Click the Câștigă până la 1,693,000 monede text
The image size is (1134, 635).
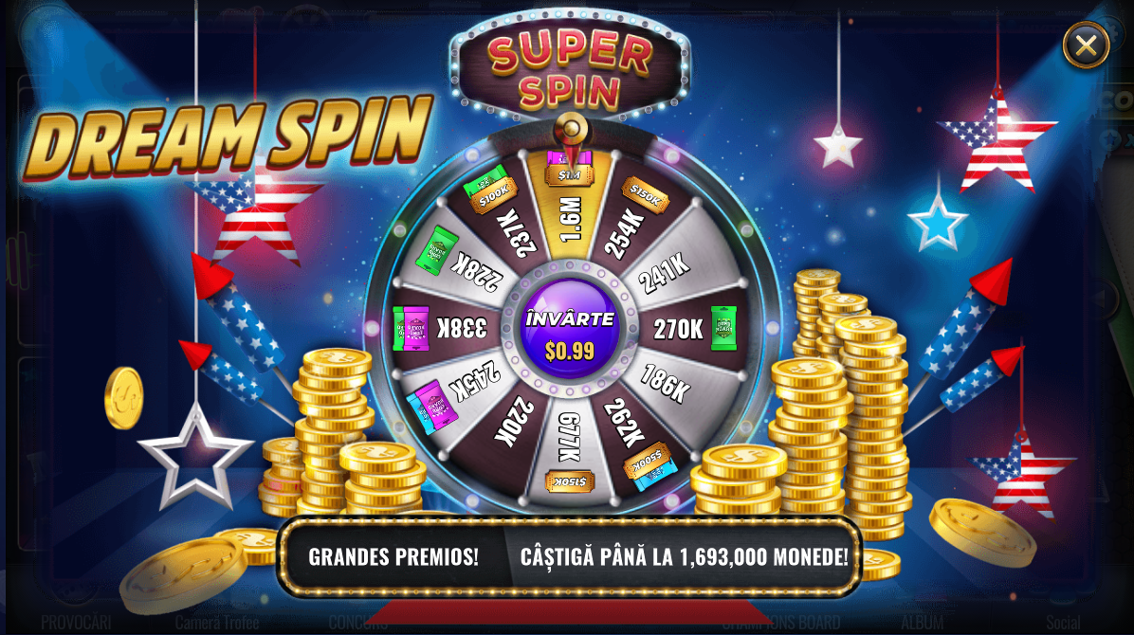(x=685, y=557)
